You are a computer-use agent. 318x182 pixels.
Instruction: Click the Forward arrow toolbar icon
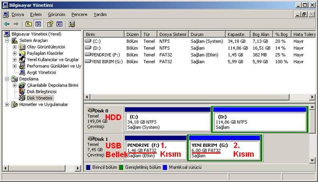coord(16,24)
